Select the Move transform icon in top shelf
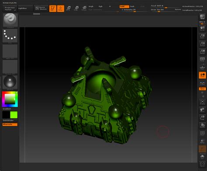 [x=68, y=8]
